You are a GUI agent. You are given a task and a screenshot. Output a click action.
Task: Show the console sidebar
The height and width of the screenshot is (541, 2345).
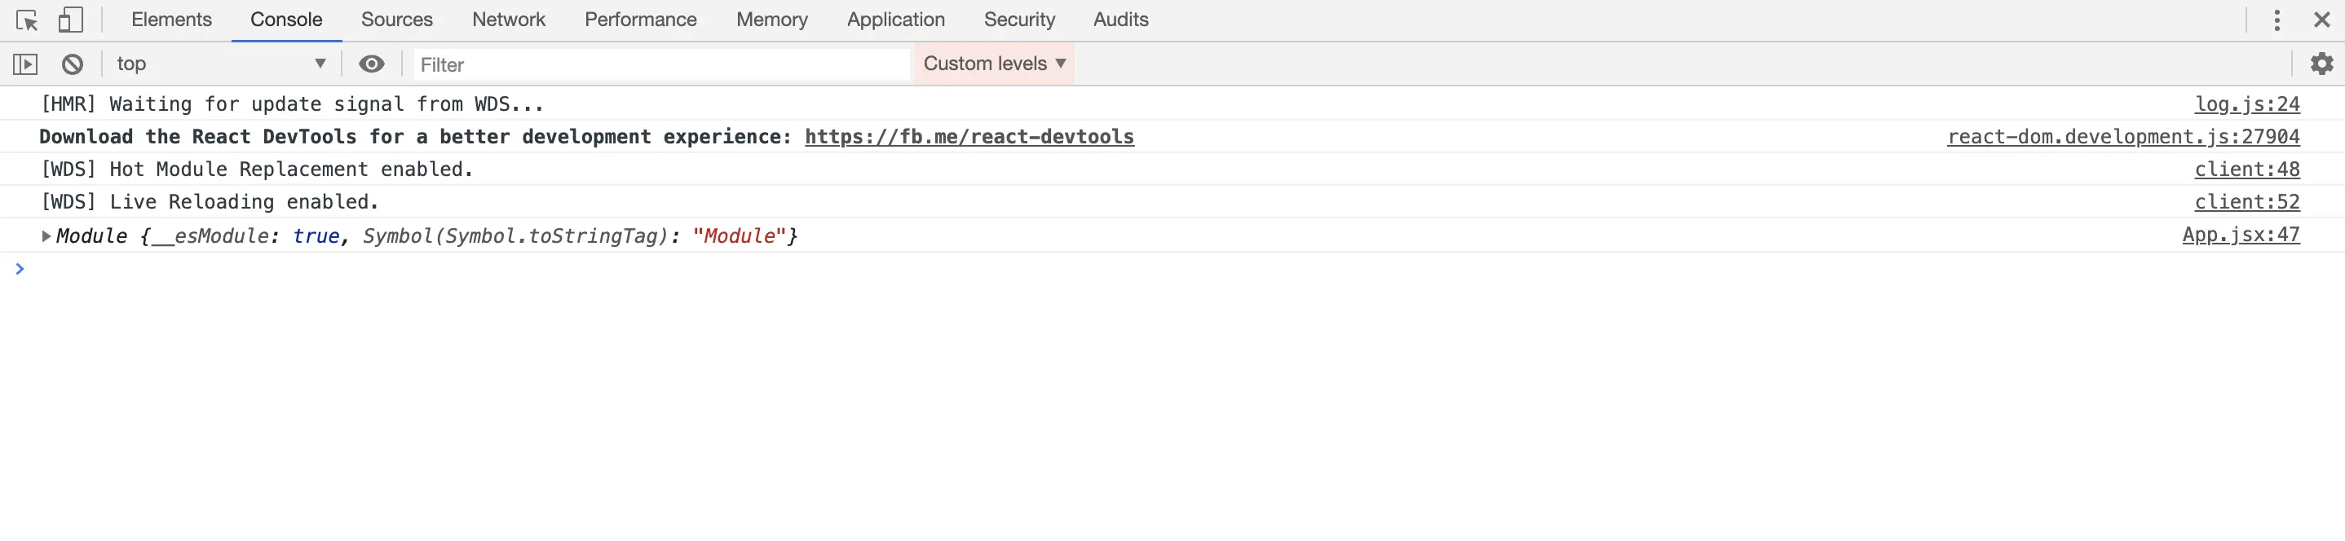25,64
